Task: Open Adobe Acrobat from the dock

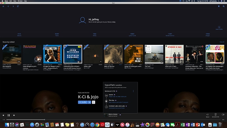Action: click(x=178, y=125)
